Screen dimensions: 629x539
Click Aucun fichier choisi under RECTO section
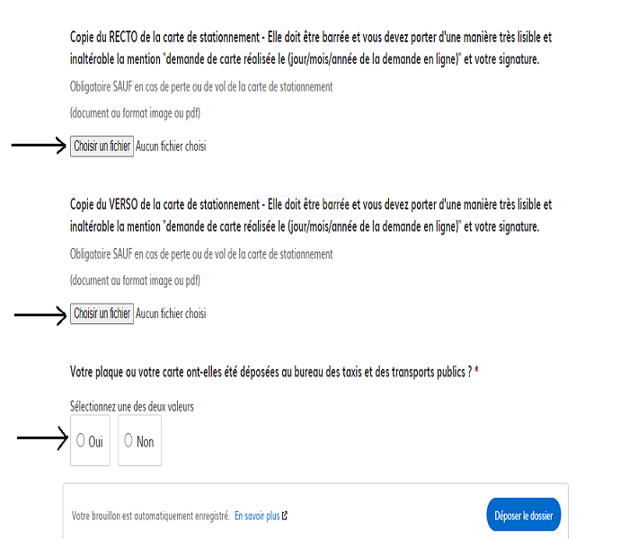[171, 146]
